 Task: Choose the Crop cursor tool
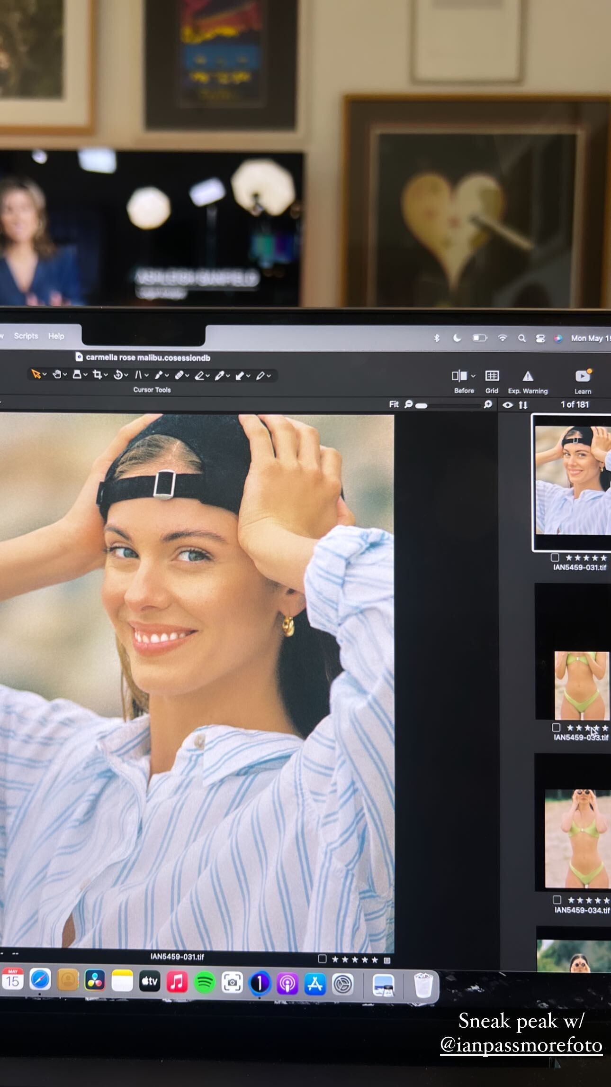tap(97, 375)
